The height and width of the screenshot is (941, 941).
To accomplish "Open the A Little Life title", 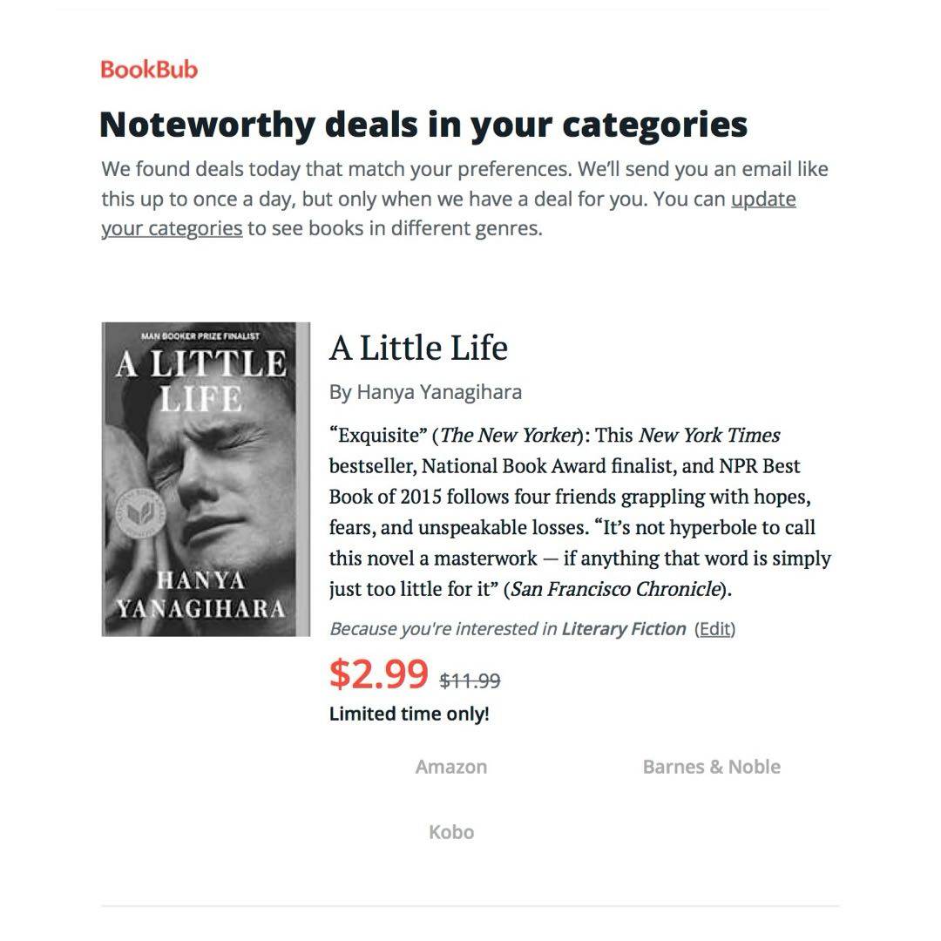I will click(x=418, y=349).
